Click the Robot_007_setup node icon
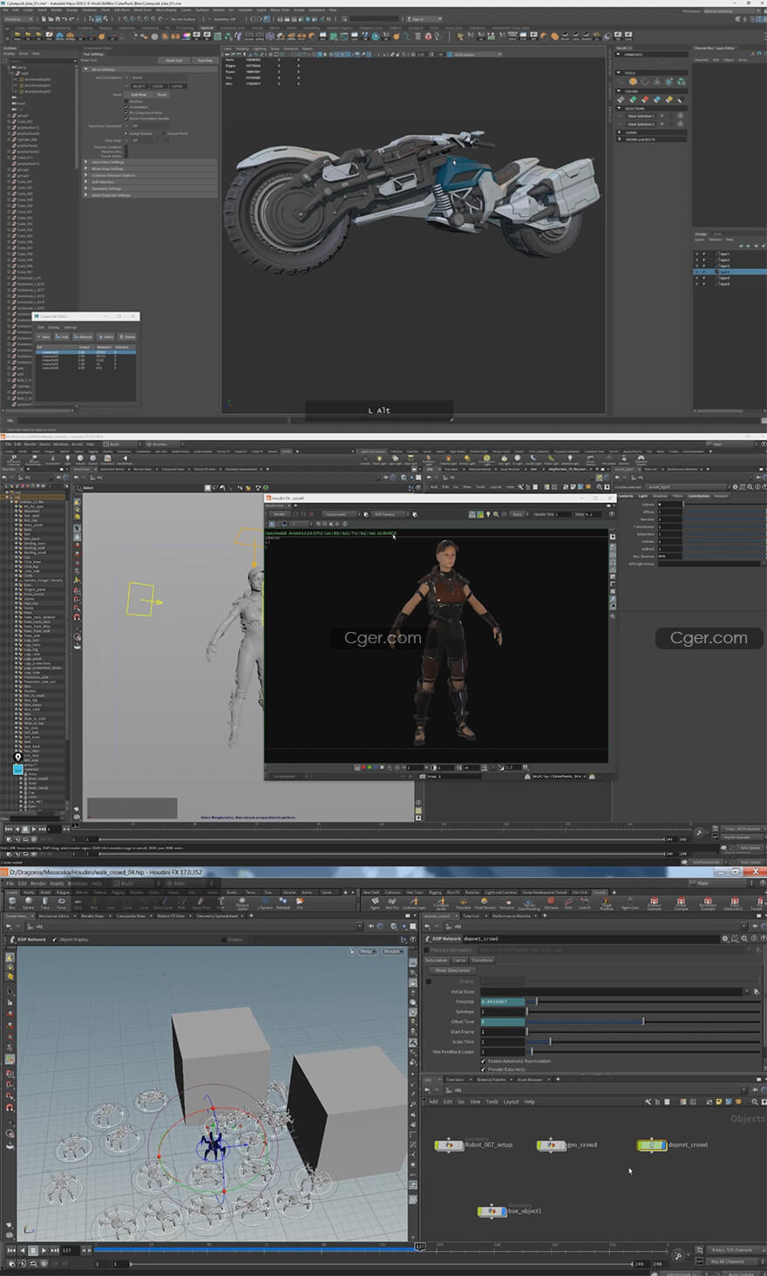The image size is (767, 1276). pos(449,1145)
